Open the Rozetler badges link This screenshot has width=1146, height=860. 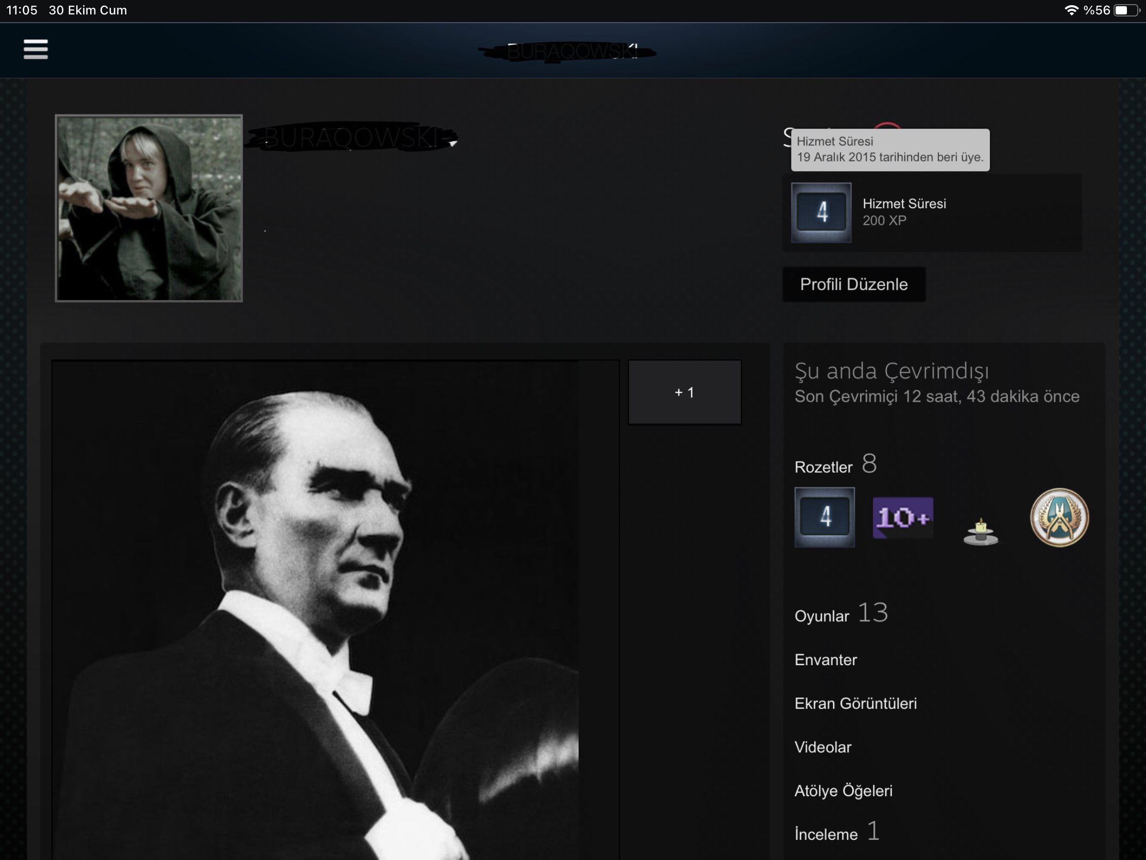[836, 465]
